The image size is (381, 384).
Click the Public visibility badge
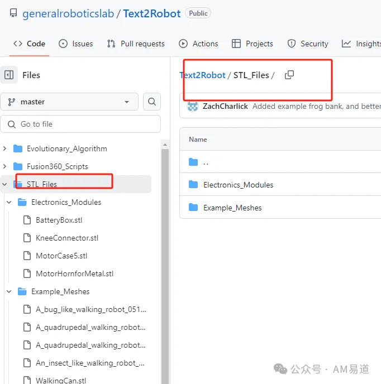click(x=198, y=13)
